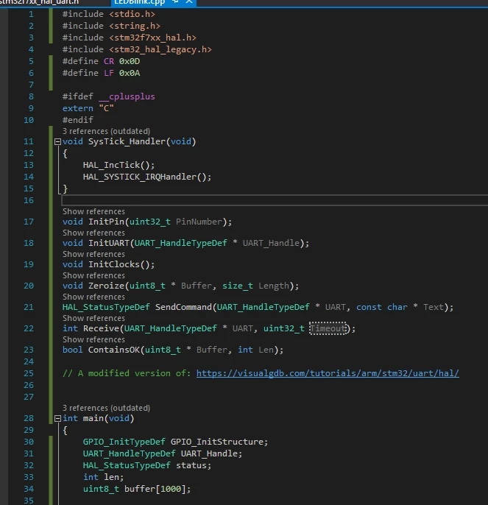The height and width of the screenshot is (505, 488).
Task: Pin the LEDBlink.cpp tab
Action: [176, 2]
